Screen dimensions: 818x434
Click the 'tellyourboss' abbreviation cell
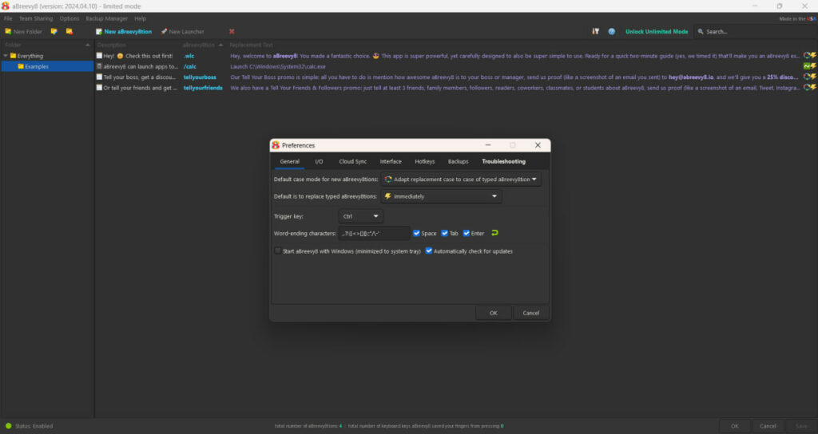(200, 77)
